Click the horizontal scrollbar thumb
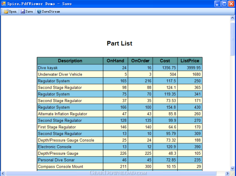236x176 pixels. (111, 173)
